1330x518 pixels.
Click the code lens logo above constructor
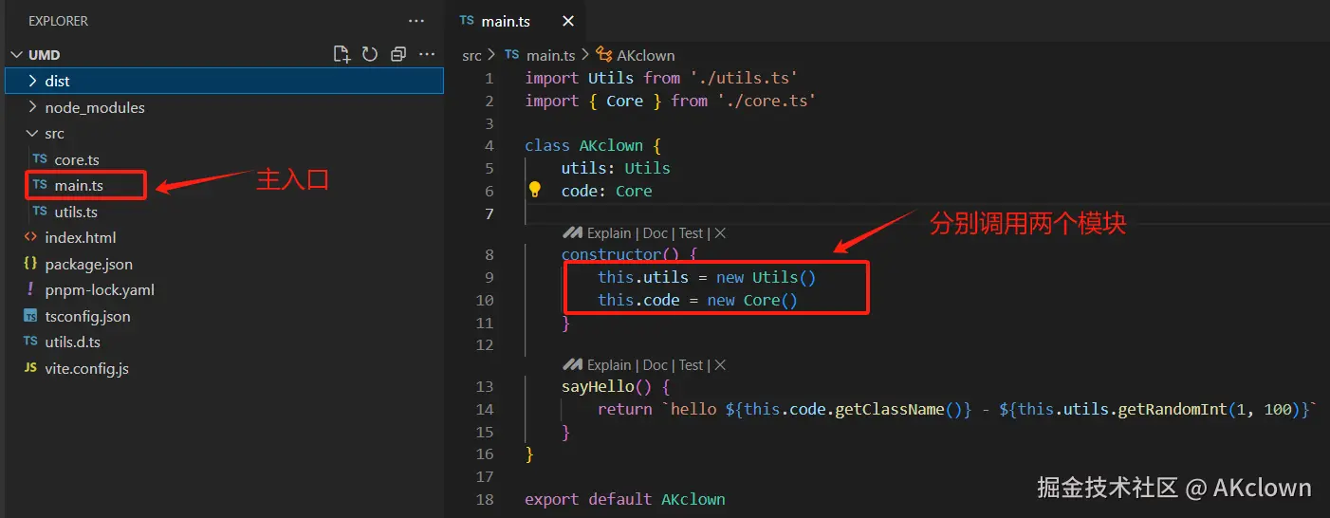coord(572,233)
